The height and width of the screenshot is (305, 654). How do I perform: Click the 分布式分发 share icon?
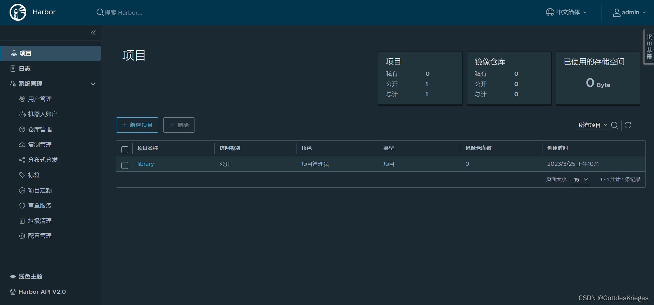coord(22,160)
